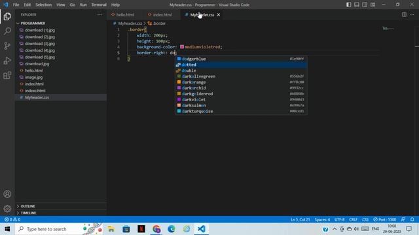The width and height of the screenshot is (419, 235).
Task: Click the feedback icon in status bar
Action: coord(403,219)
